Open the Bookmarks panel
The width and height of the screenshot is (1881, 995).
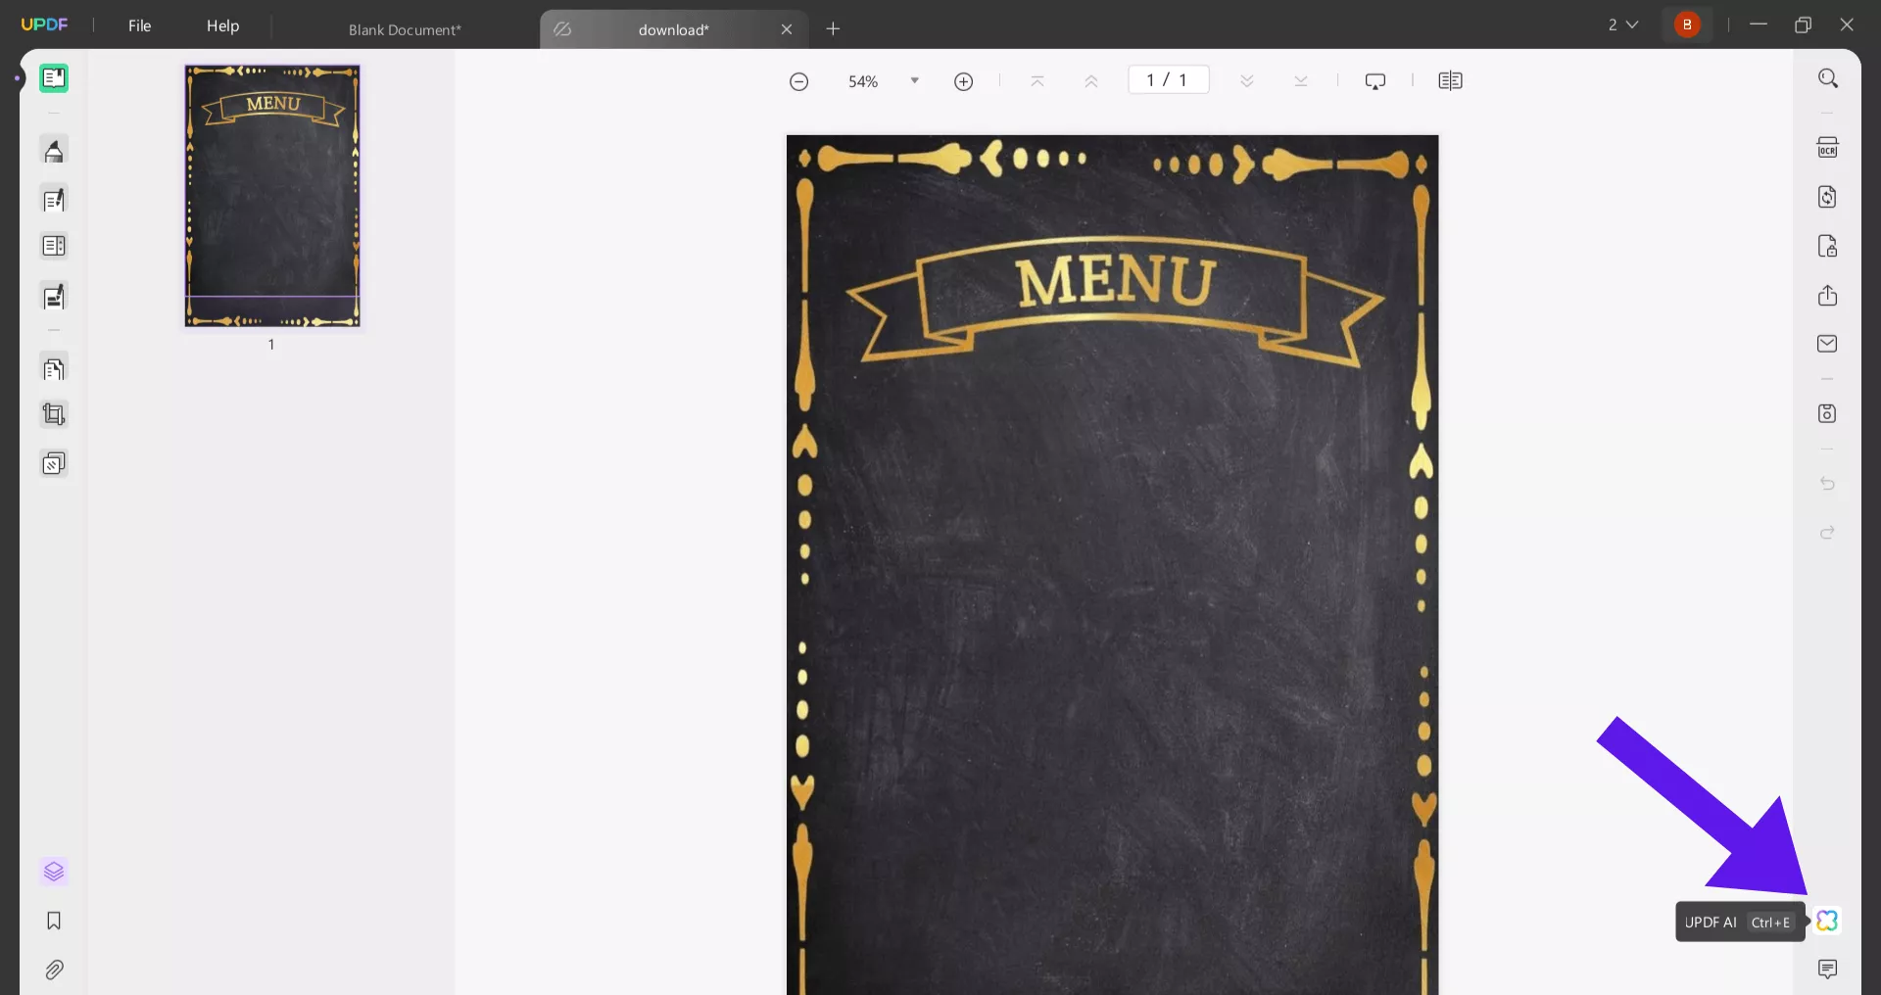54,921
